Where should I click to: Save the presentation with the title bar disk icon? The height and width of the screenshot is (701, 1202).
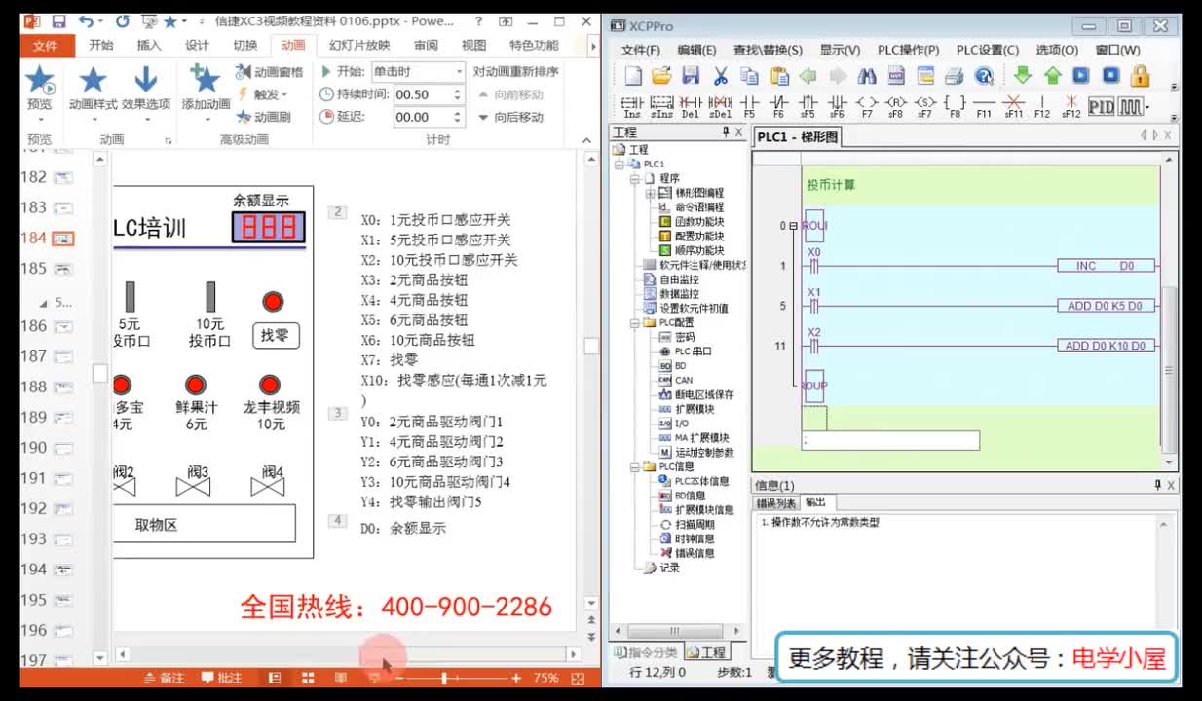[58, 20]
